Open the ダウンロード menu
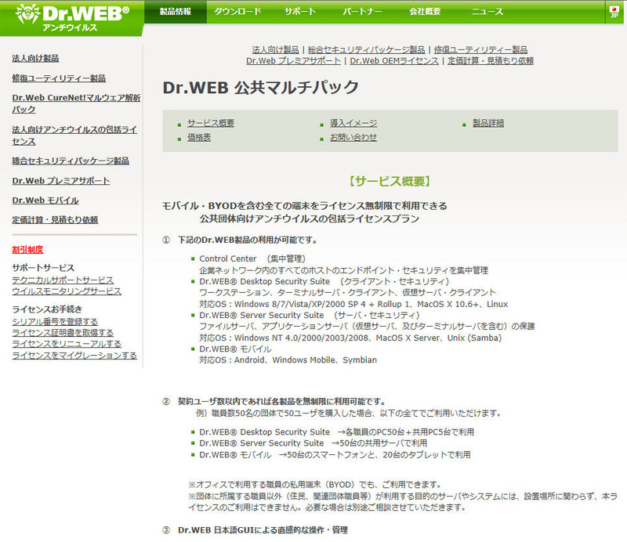The height and width of the screenshot is (542, 627). [x=238, y=12]
